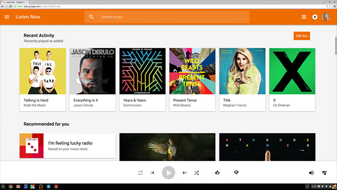Toggle repeat mode in player
Viewport: 337px width, 190px height.
(140, 173)
